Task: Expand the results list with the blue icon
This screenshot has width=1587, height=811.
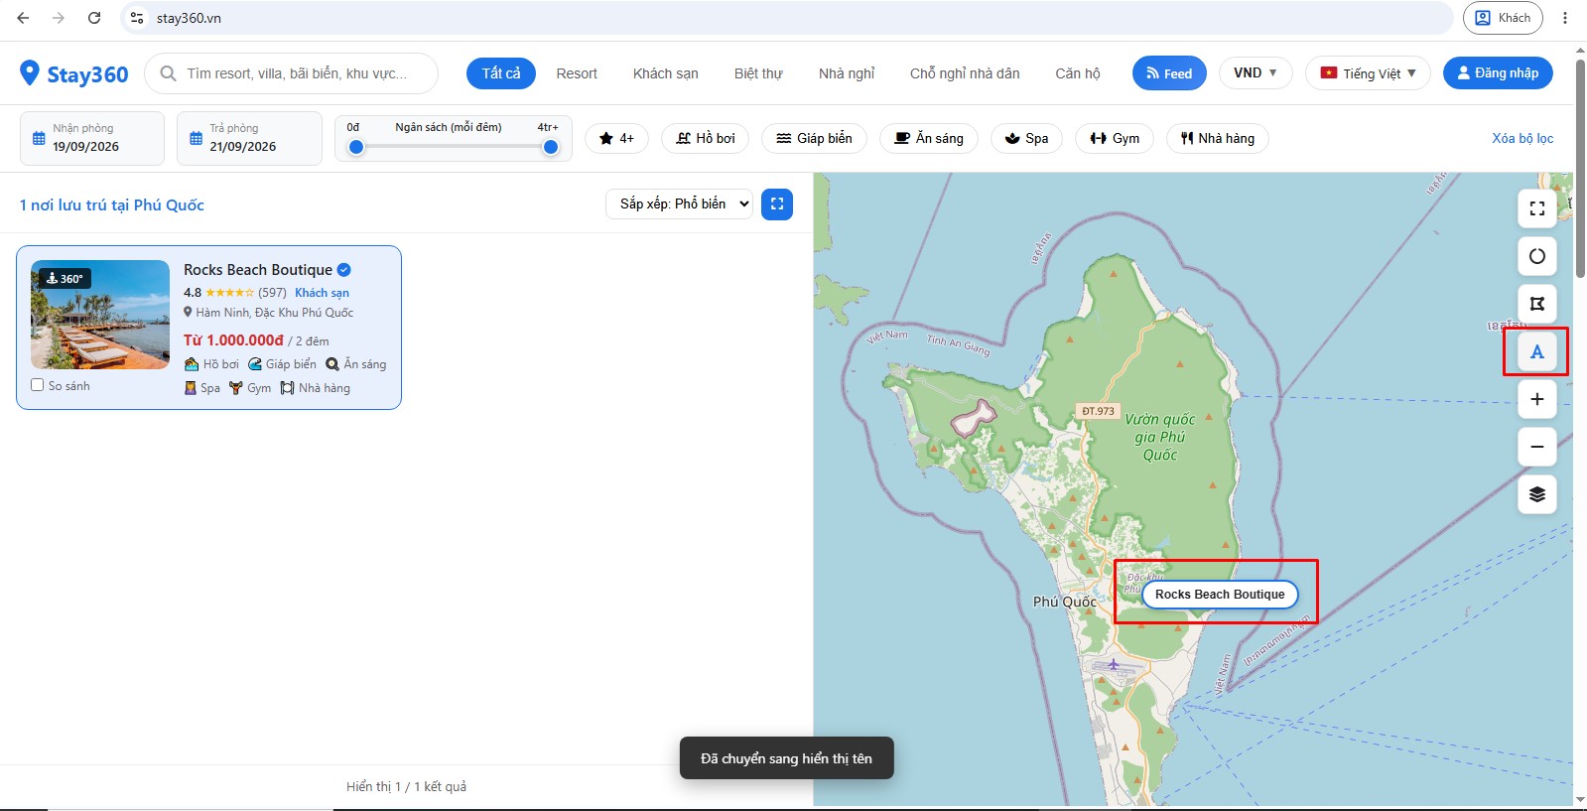Action: [777, 204]
